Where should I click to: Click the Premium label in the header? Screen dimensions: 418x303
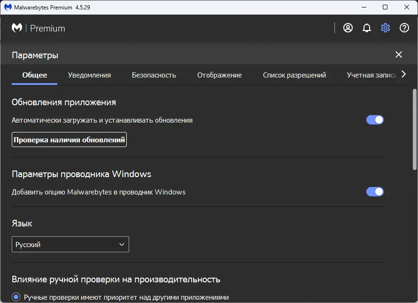pos(48,28)
